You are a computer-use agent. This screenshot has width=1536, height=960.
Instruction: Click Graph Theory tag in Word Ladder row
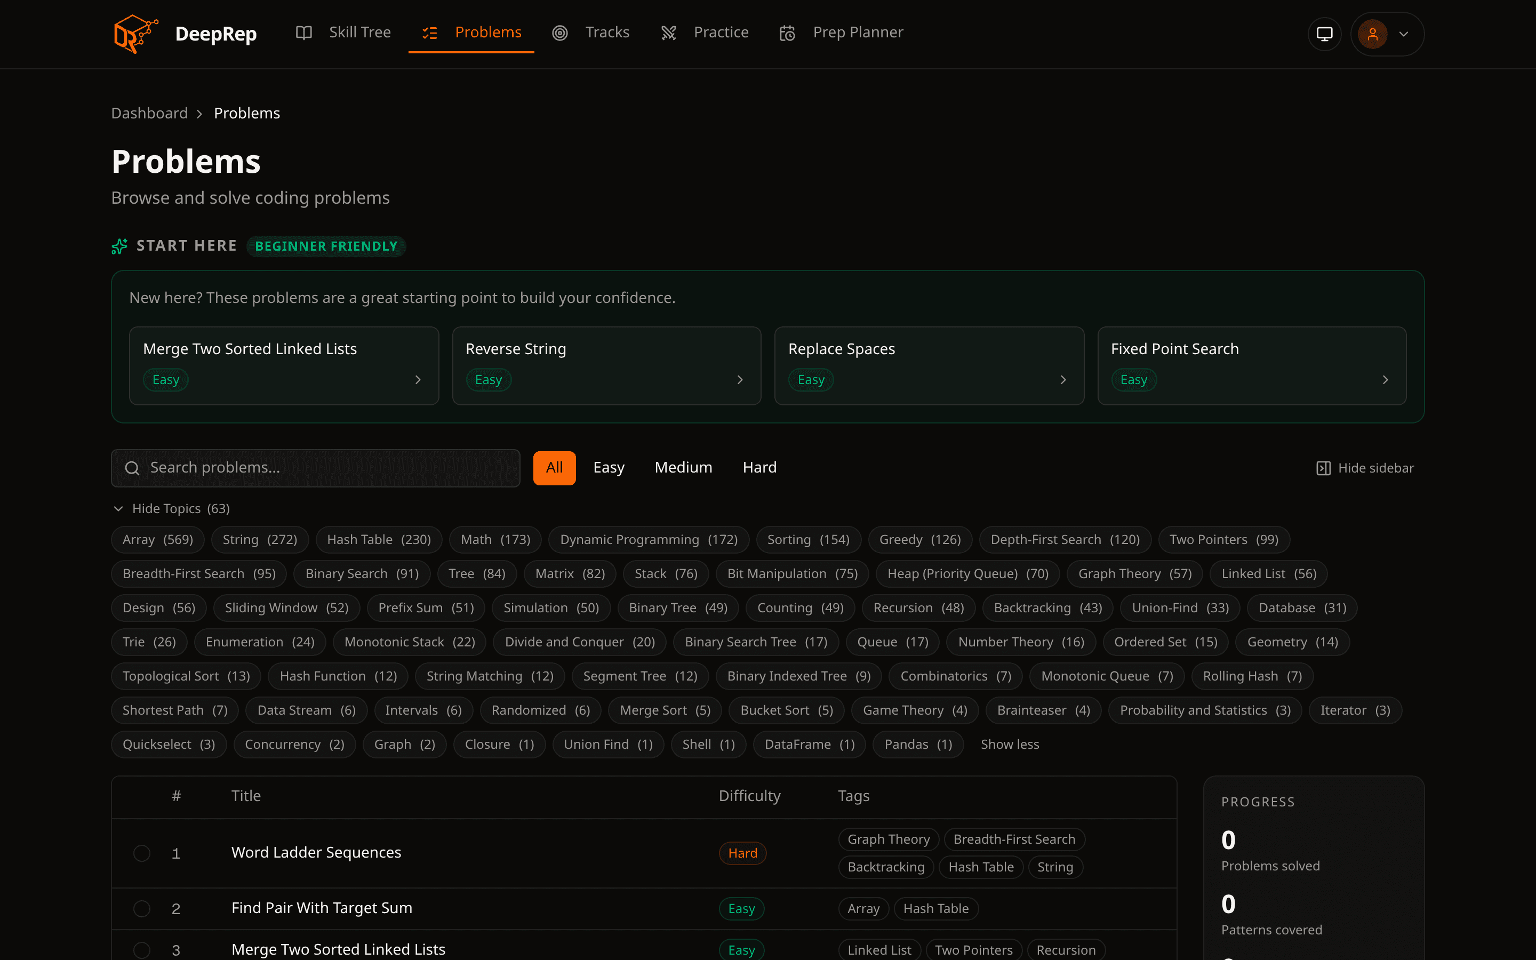(889, 839)
